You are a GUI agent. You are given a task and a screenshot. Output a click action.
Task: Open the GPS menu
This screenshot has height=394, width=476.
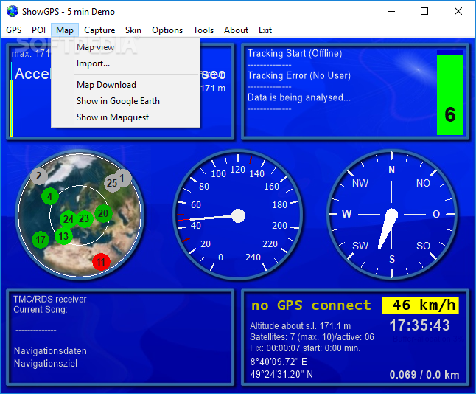pyautogui.click(x=14, y=30)
